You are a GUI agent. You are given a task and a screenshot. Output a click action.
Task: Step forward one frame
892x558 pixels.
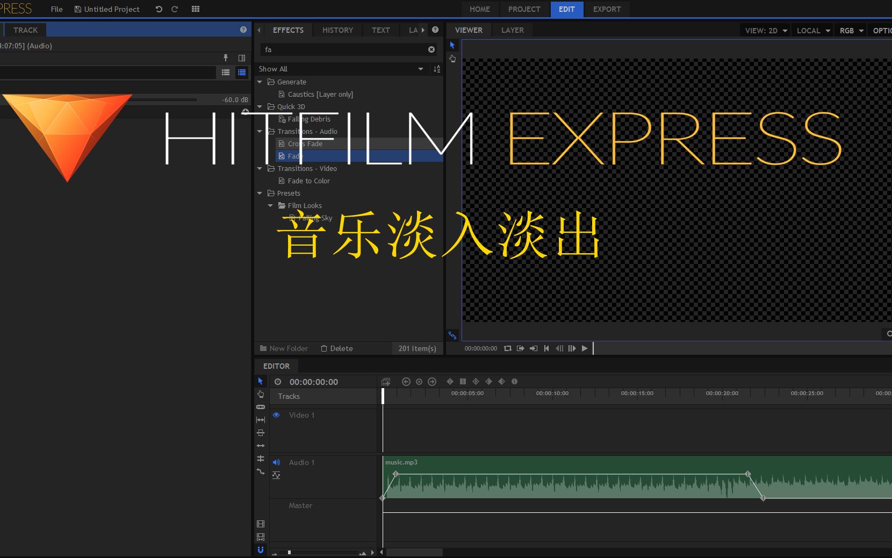pyautogui.click(x=572, y=348)
